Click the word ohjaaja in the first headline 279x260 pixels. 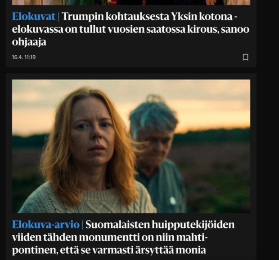[x=29, y=42]
